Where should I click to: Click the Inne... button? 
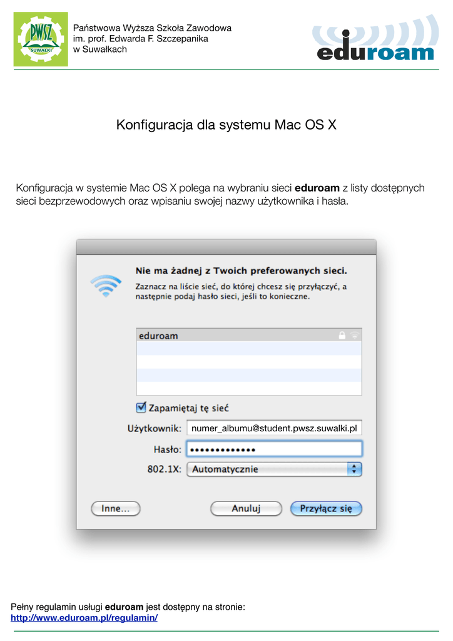point(116,508)
